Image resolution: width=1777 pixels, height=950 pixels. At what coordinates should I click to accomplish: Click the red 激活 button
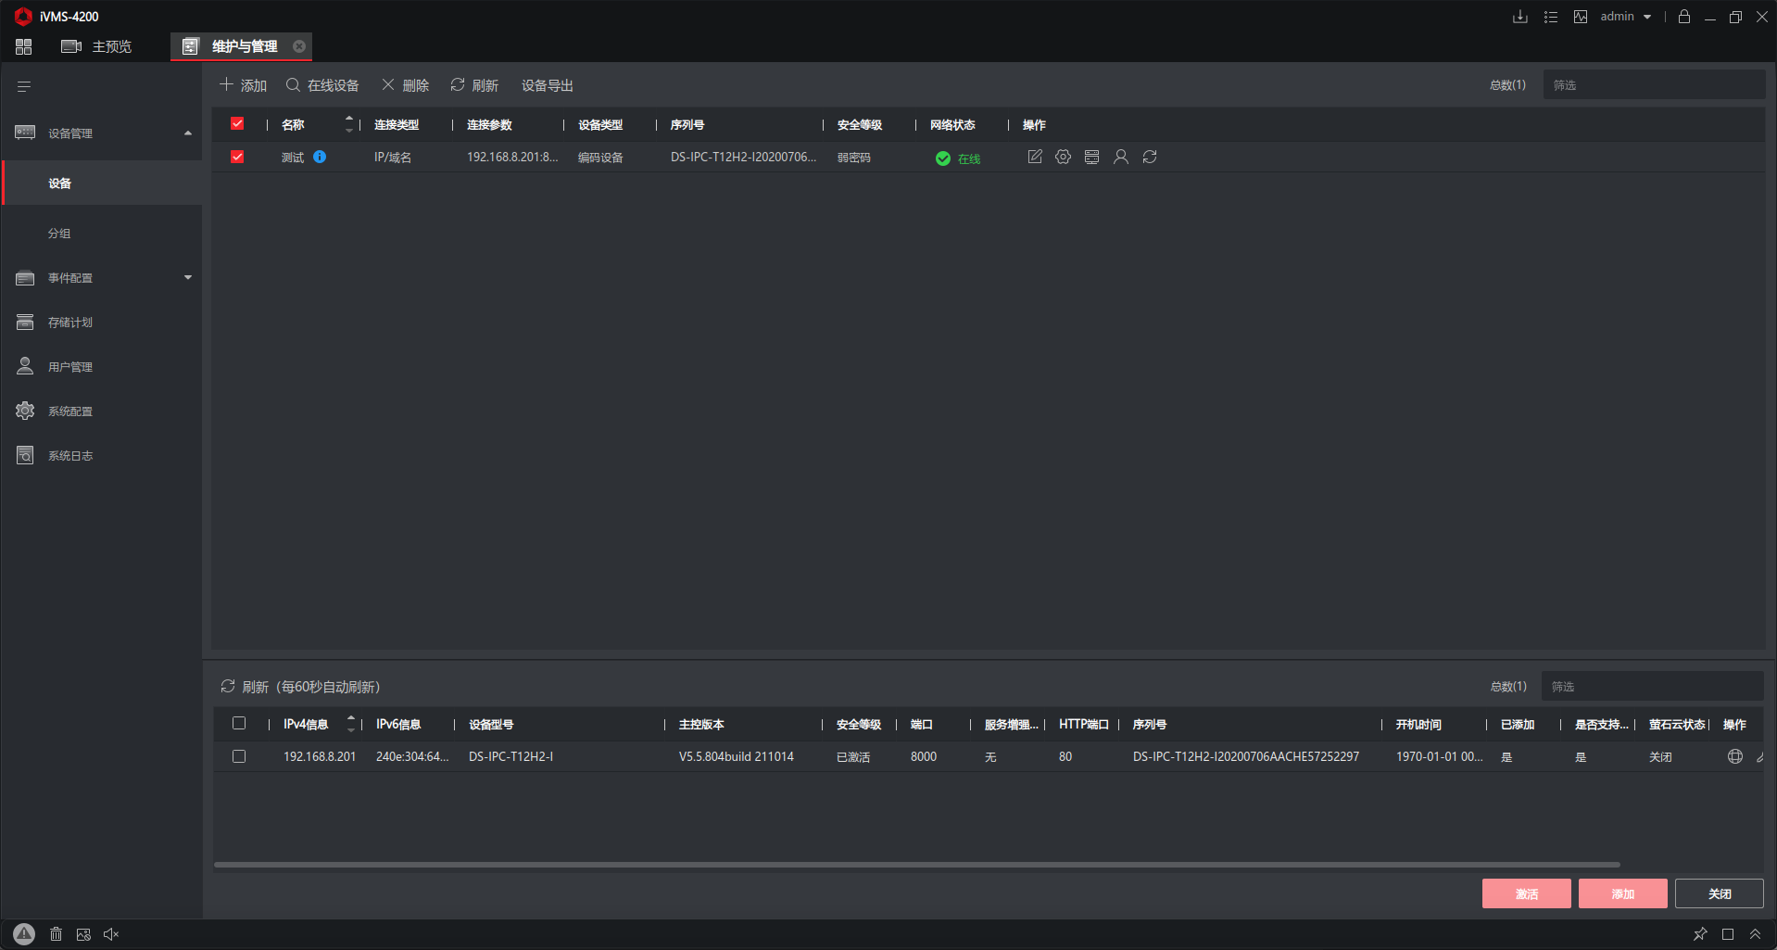tap(1527, 893)
